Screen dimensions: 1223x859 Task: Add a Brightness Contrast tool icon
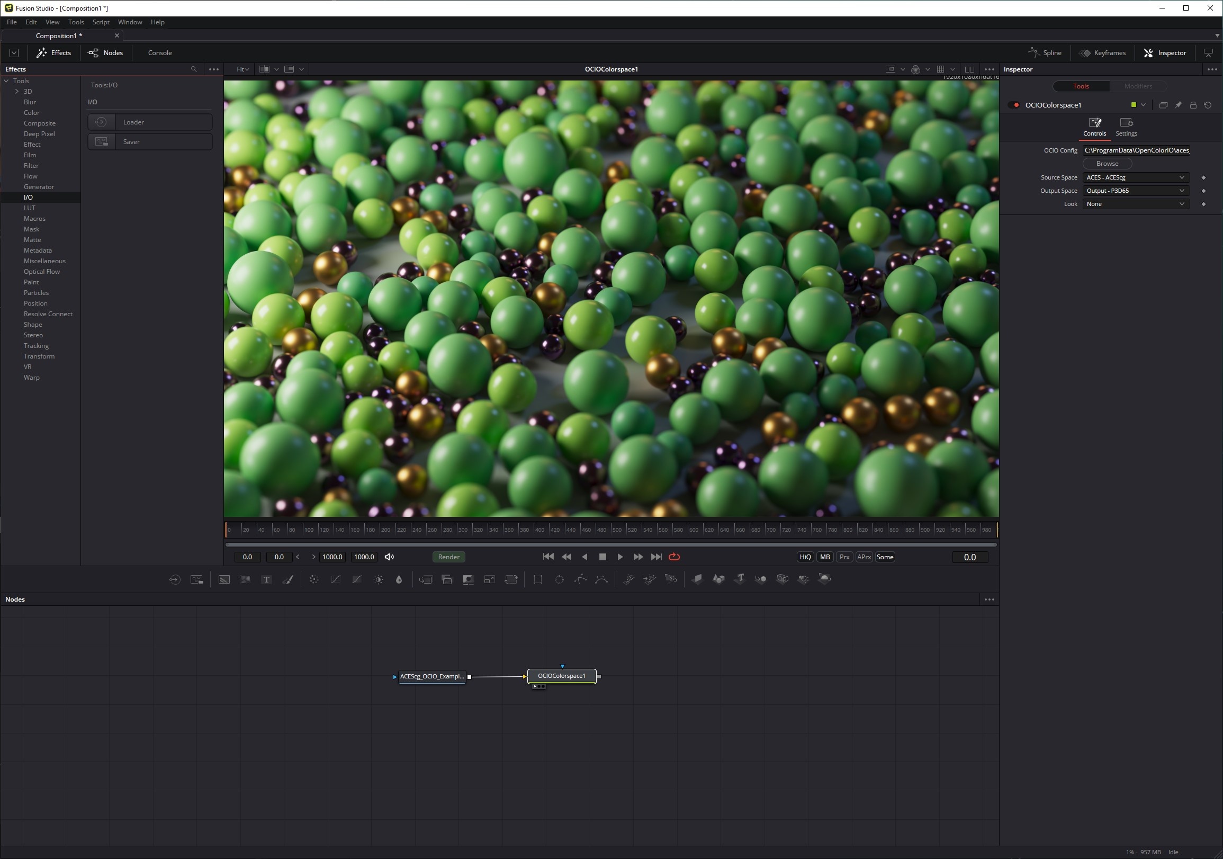pyautogui.click(x=378, y=579)
